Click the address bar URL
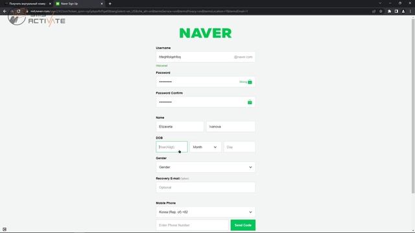Image resolution: width=415 pixels, height=233 pixels. (x=139, y=12)
